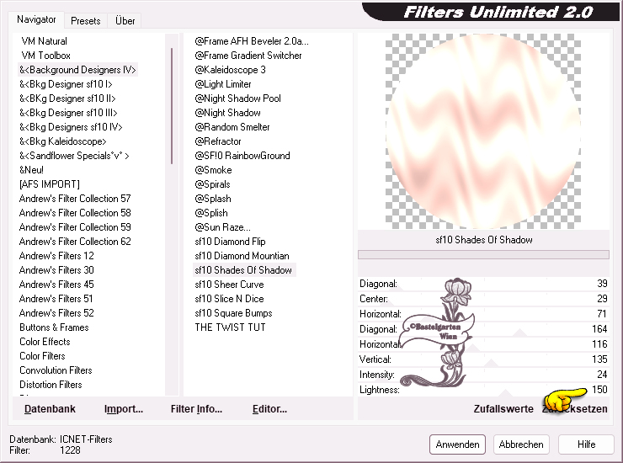This screenshot has height=463, width=623.
Task: Select Andrew's Filter Collection 59
Action: click(x=75, y=227)
